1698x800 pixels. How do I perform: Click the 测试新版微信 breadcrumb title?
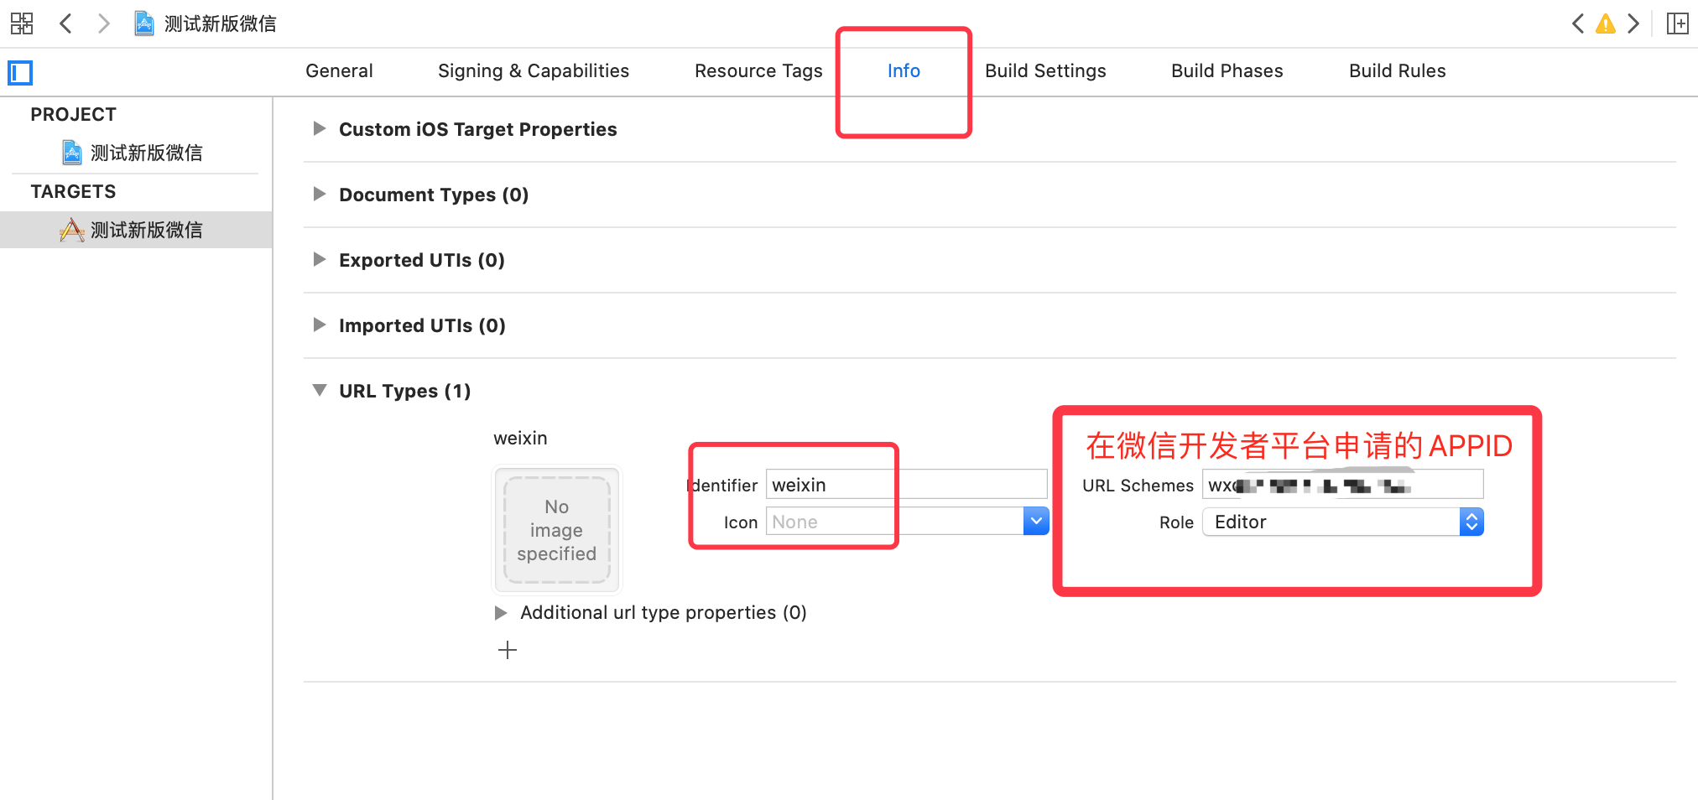[221, 23]
